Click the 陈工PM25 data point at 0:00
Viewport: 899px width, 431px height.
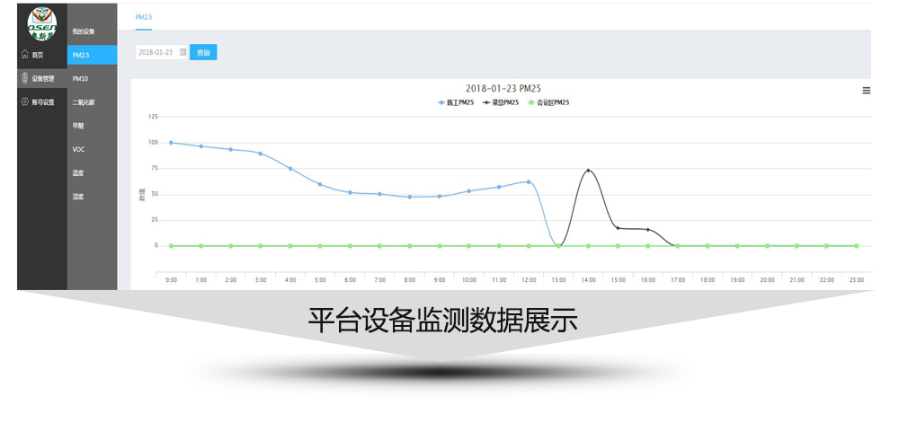(x=171, y=142)
